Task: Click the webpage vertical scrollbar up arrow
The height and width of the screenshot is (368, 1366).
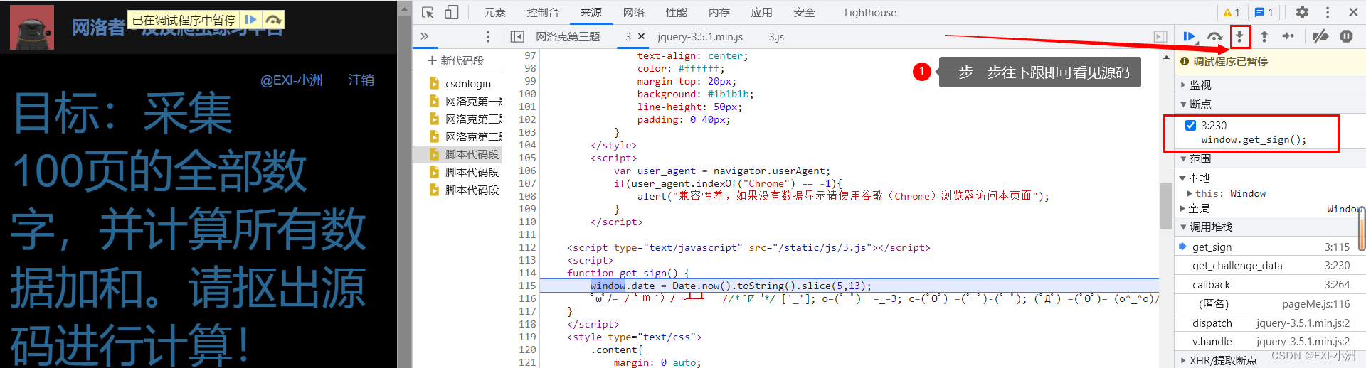Action: (x=405, y=8)
